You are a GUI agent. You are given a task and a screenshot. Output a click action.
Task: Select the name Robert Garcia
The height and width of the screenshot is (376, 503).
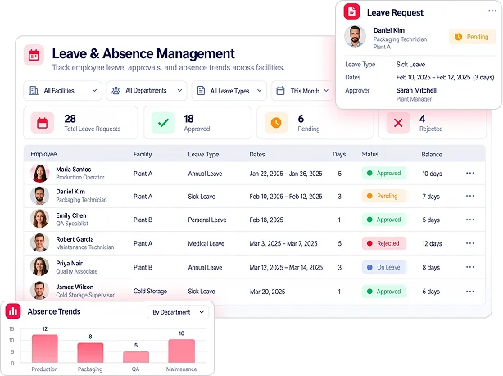[75, 239]
